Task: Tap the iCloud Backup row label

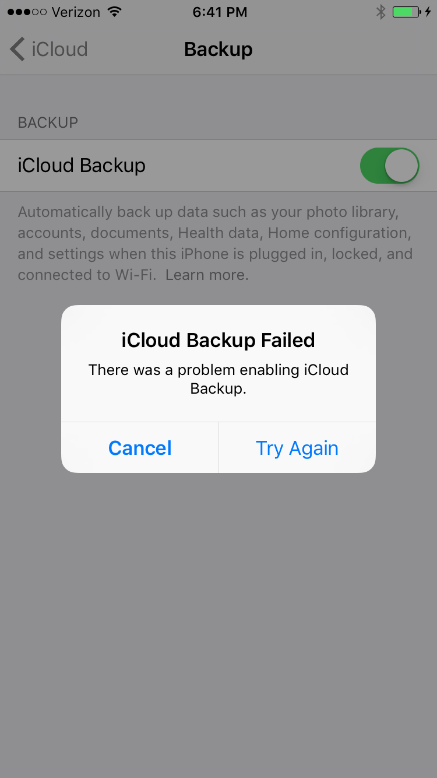Action: pyautogui.click(x=82, y=166)
